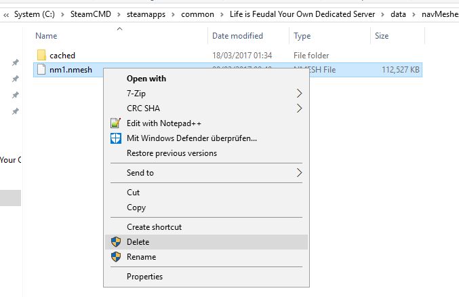Screen dimensions: 459x297
Task: Click the UAC shield icon beside Delete
Action: click(x=116, y=242)
